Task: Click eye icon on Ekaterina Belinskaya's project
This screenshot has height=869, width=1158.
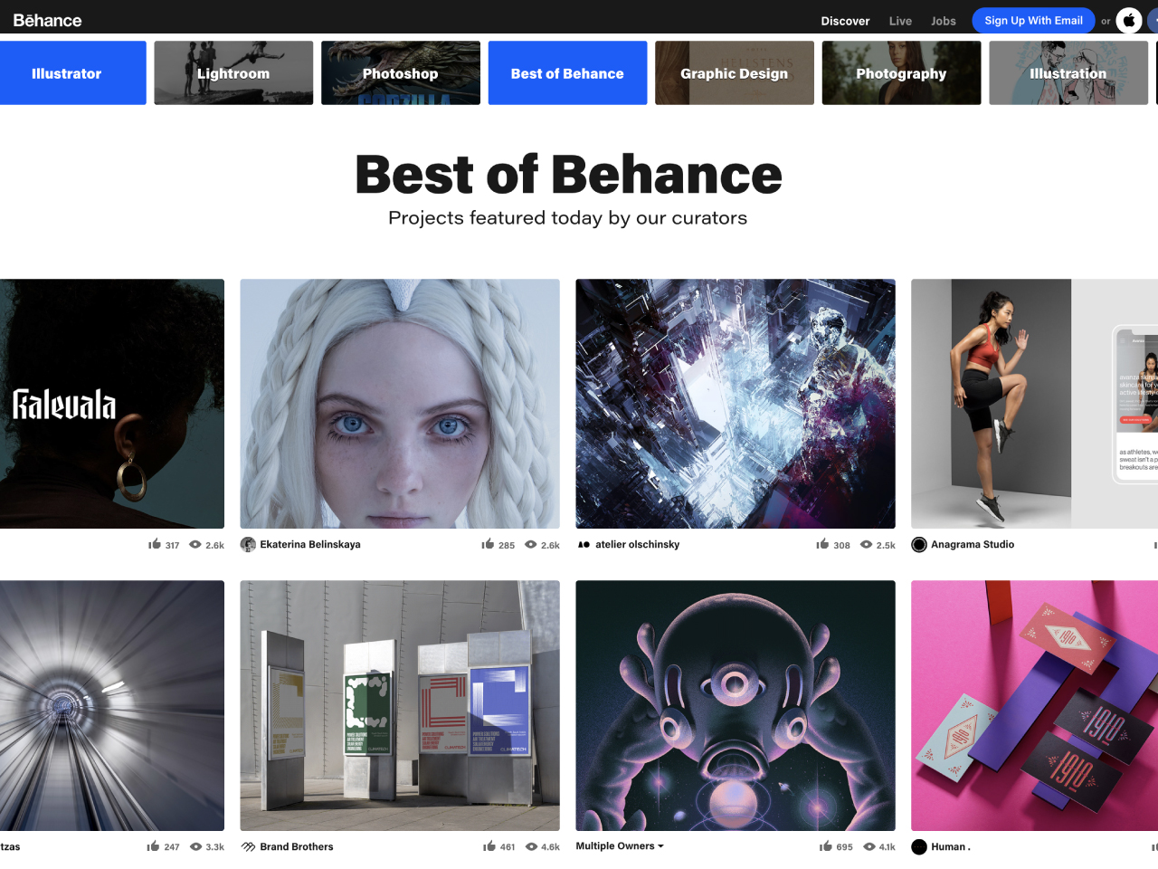Action: click(x=531, y=545)
